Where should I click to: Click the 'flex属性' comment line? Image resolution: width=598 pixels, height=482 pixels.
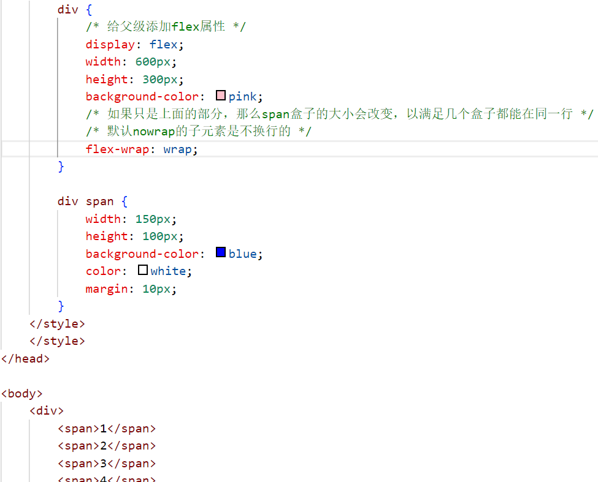pyautogui.click(x=166, y=27)
